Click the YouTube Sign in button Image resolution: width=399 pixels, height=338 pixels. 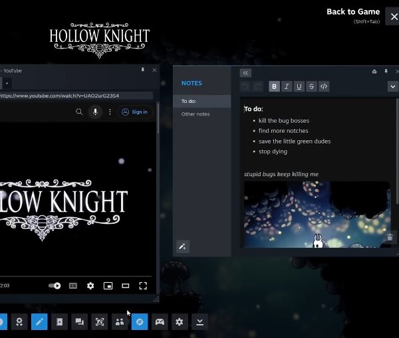135,112
